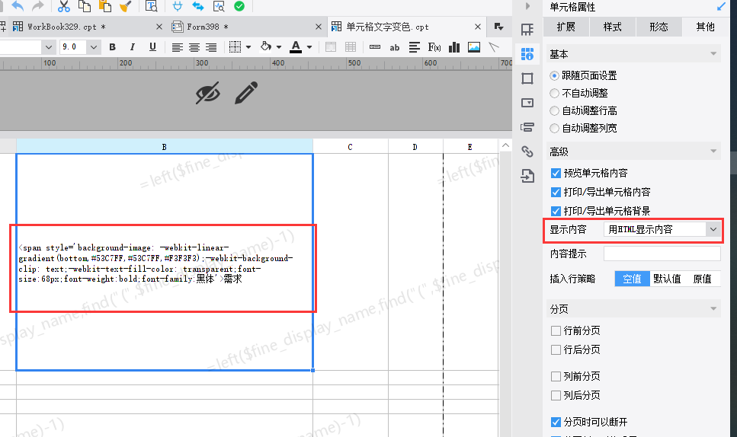Click the merge cells icon

331,47
